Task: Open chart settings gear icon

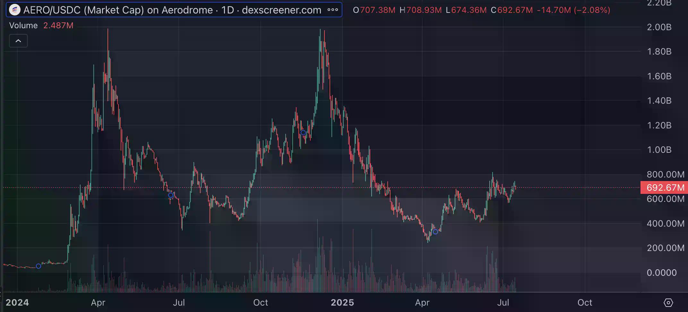Action: (x=668, y=302)
